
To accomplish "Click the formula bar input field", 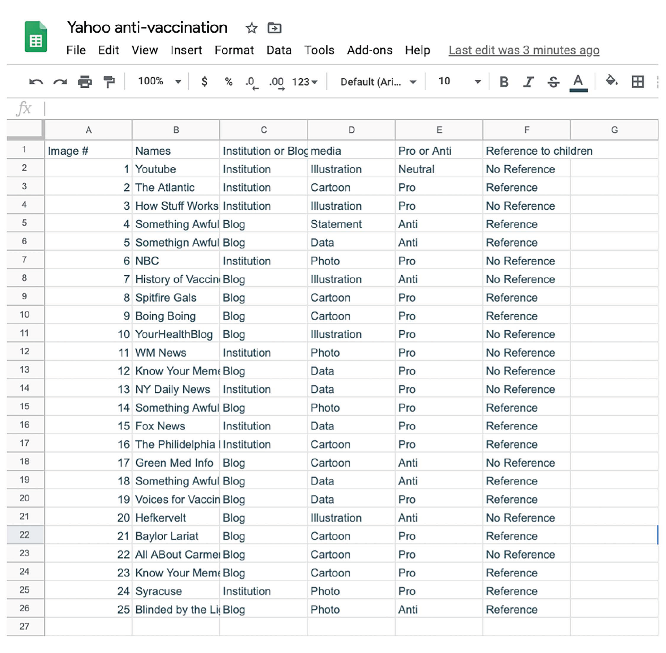I will coord(347,108).
